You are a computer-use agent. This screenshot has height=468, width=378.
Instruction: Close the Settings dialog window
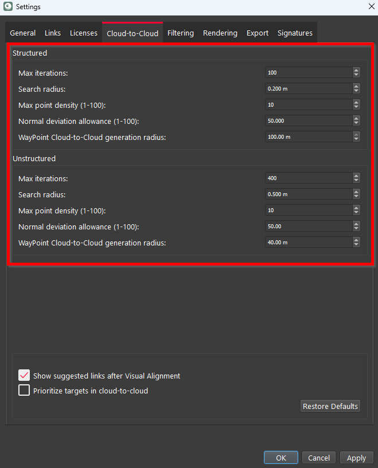370,7
